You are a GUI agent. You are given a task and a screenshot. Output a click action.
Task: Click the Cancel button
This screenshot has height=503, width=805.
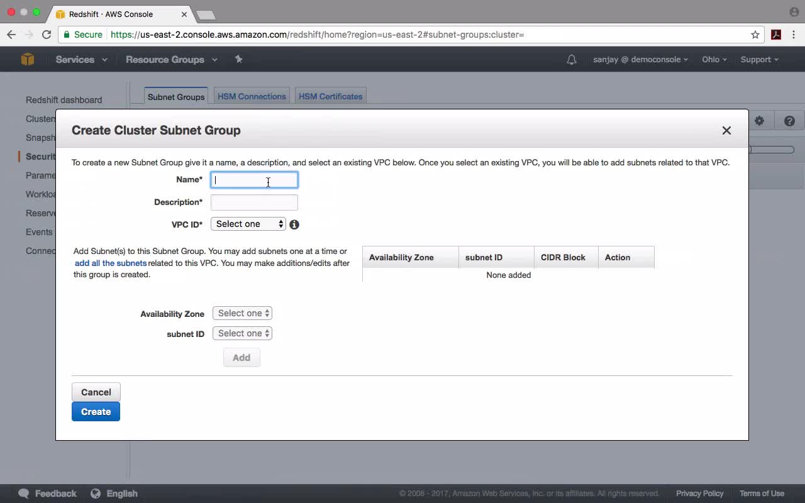click(x=96, y=392)
